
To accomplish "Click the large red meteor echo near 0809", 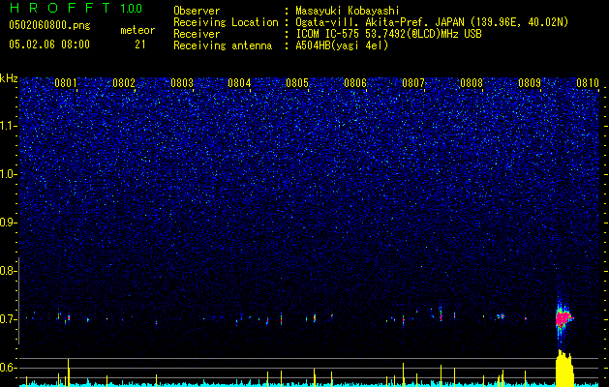I will (563, 318).
